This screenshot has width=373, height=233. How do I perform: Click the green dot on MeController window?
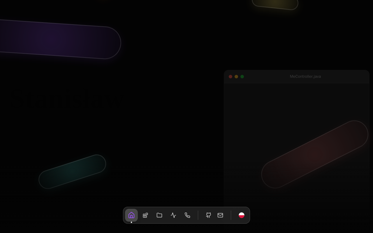point(242,77)
